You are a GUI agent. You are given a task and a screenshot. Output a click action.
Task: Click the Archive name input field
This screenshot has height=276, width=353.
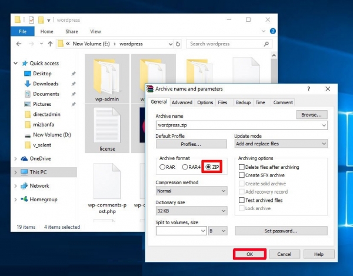238,125
